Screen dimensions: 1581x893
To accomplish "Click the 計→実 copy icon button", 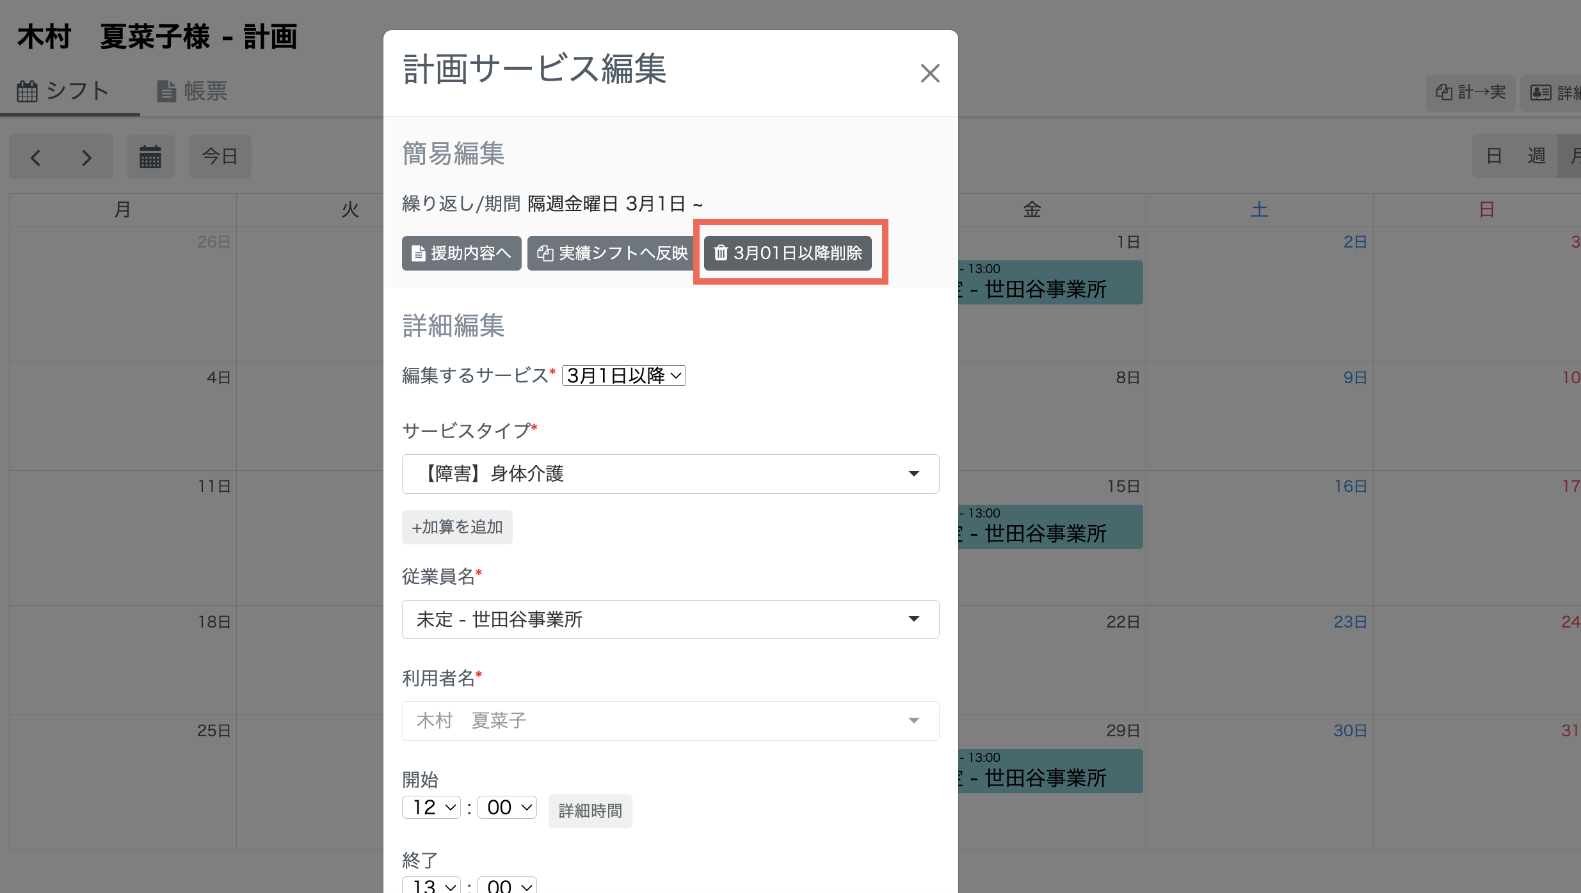I will pos(1470,93).
